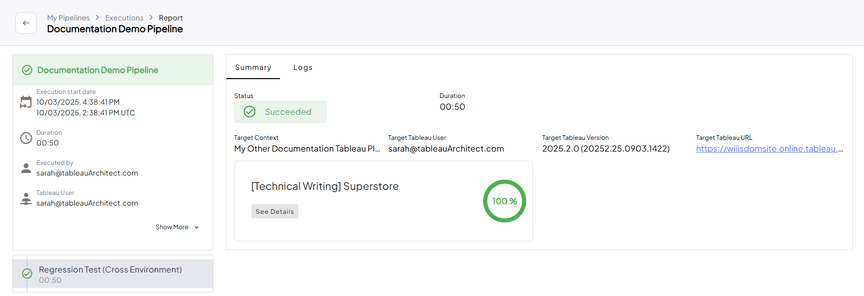The image size is (864, 296).
Task: Click 00:50 under Regression Test step
Action: point(50,280)
